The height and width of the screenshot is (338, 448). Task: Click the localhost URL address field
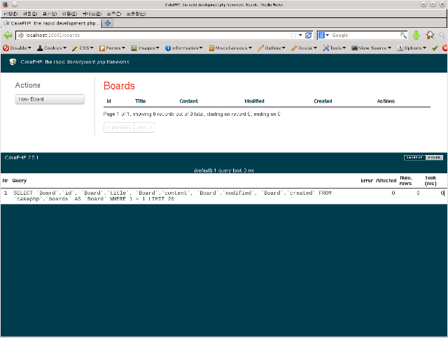tap(154, 35)
